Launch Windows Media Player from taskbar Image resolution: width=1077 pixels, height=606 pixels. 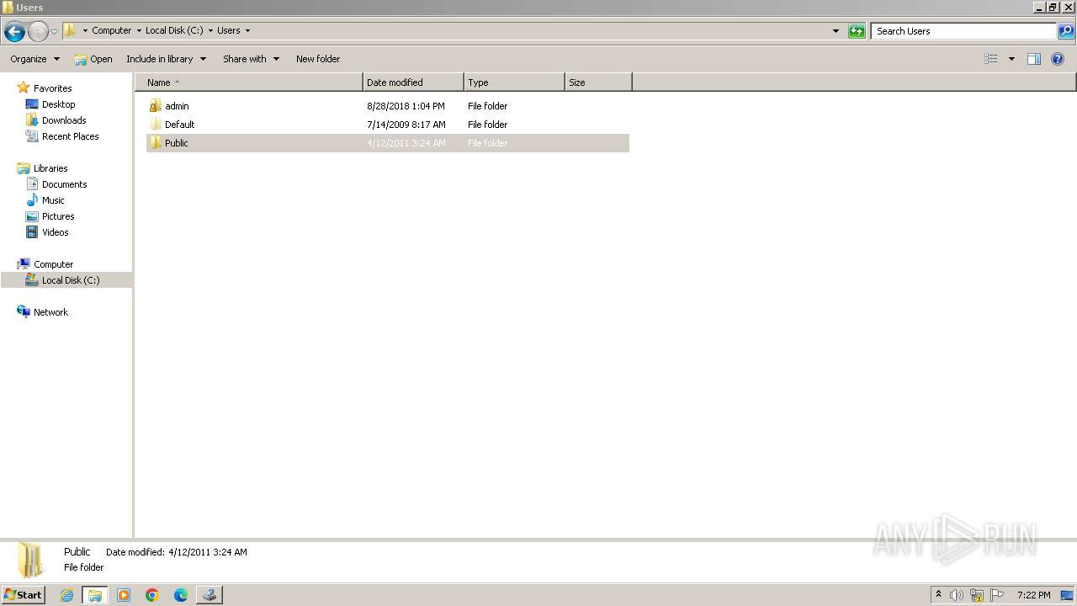124,595
